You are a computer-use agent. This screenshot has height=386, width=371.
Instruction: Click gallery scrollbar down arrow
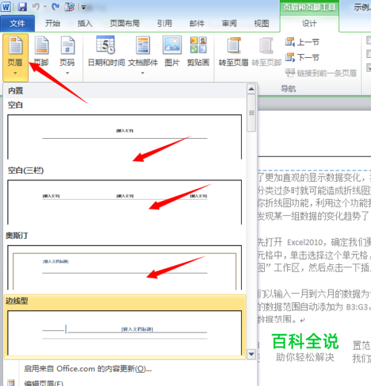(252, 354)
